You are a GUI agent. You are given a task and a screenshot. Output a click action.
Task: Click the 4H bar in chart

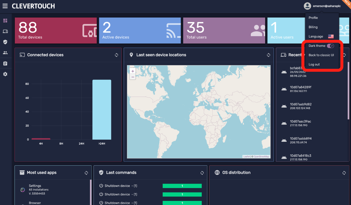click(x=41, y=139)
